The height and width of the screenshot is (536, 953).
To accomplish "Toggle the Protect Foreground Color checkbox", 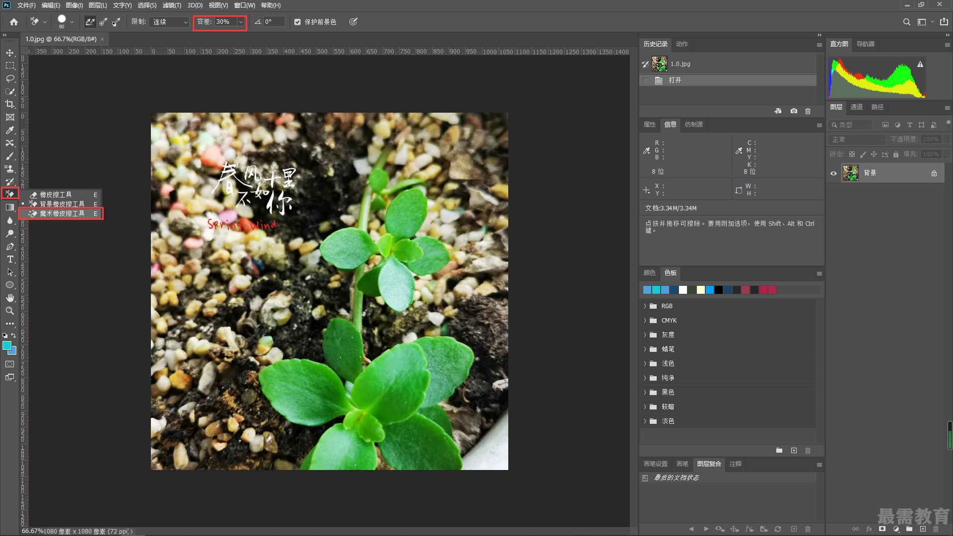I will tap(297, 22).
